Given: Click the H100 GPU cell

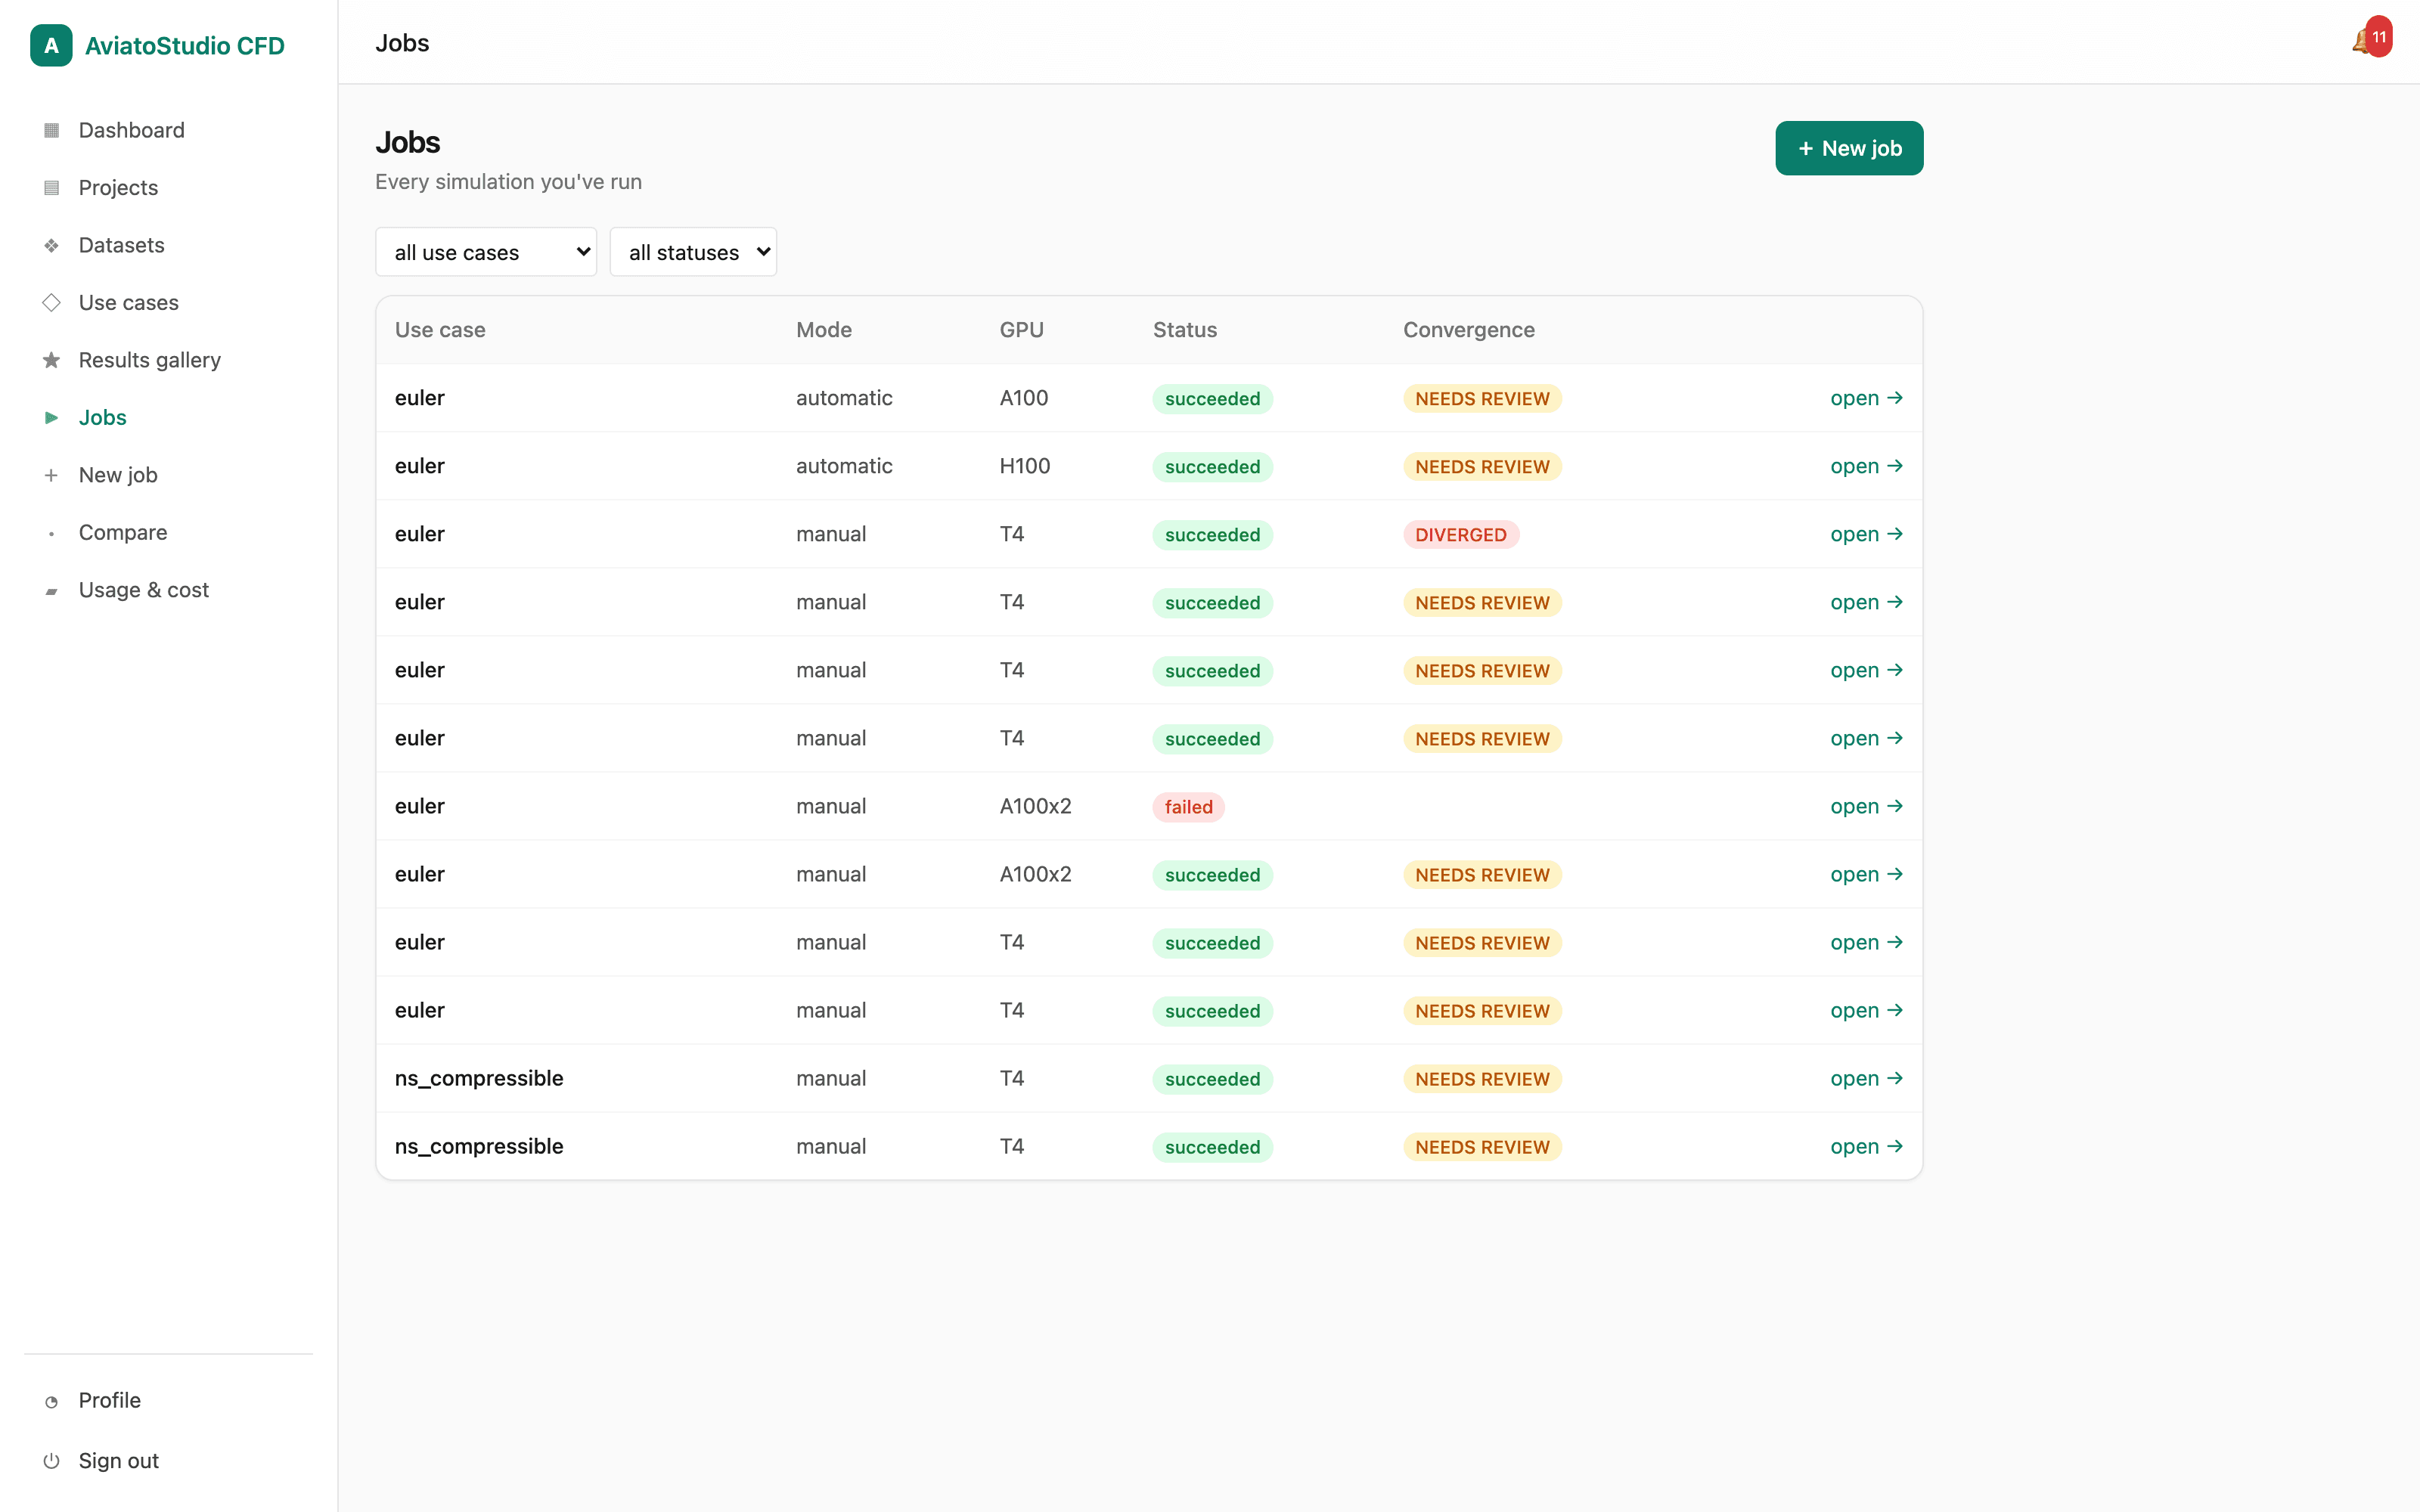Looking at the screenshot, I should tap(1025, 466).
